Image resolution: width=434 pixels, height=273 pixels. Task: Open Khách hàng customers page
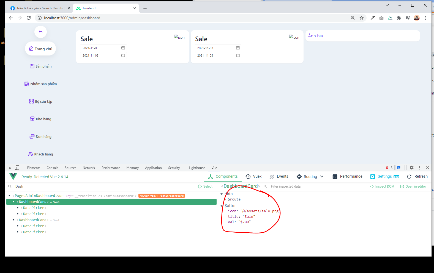(x=40, y=154)
